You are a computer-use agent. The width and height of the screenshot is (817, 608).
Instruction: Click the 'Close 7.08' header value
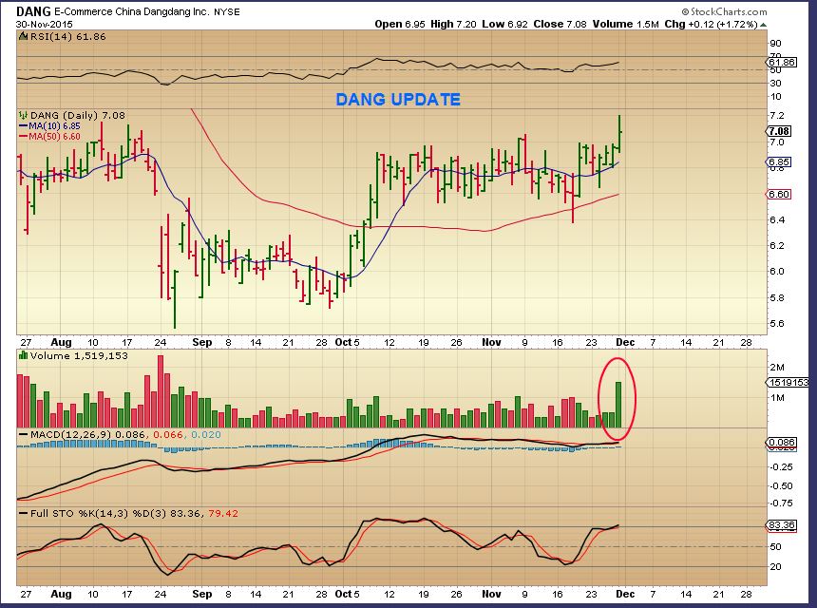pyautogui.click(x=560, y=24)
